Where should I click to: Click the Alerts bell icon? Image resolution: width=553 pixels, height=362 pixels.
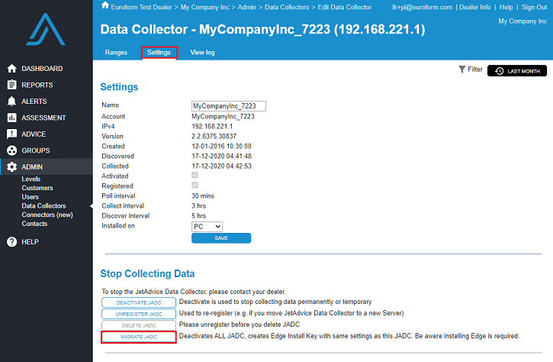11,101
